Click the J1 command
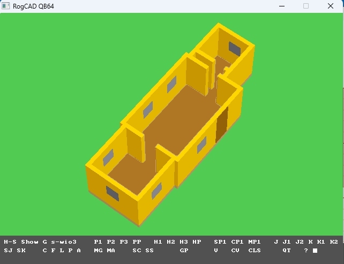 (x=287, y=242)
